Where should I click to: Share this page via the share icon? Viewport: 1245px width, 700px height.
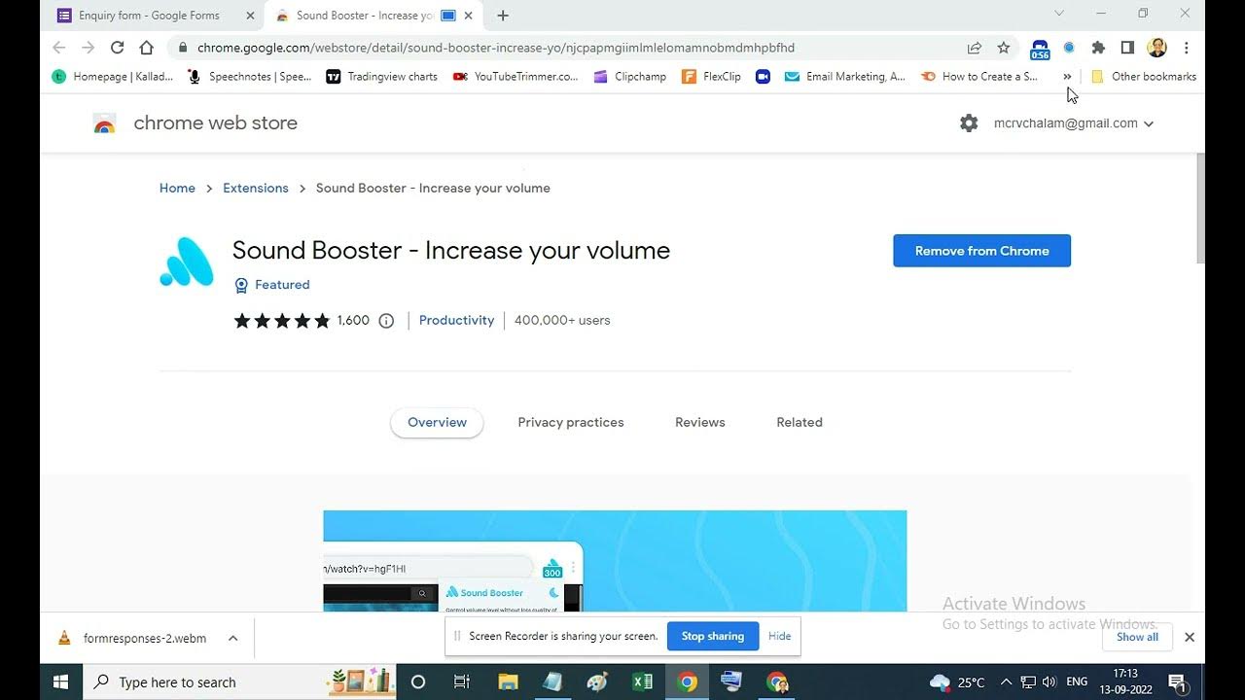(x=974, y=48)
